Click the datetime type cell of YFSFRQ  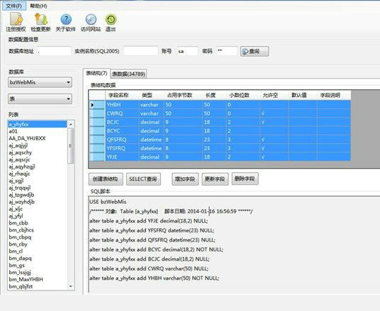point(152,148)
